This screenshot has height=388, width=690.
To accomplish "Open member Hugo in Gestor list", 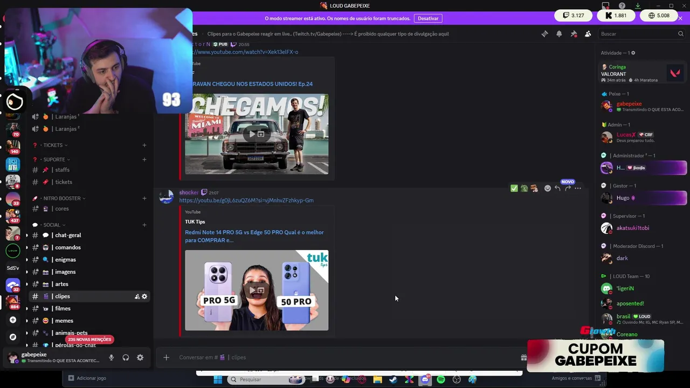I will (x=644, y=198).
